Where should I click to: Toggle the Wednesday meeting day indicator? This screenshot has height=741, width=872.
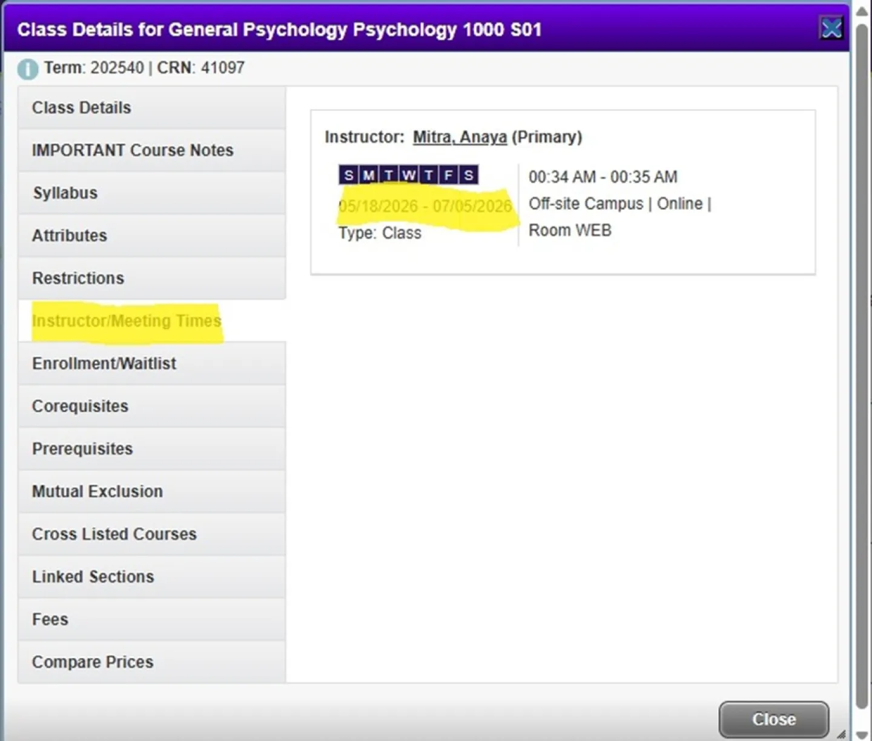[409, 174]
